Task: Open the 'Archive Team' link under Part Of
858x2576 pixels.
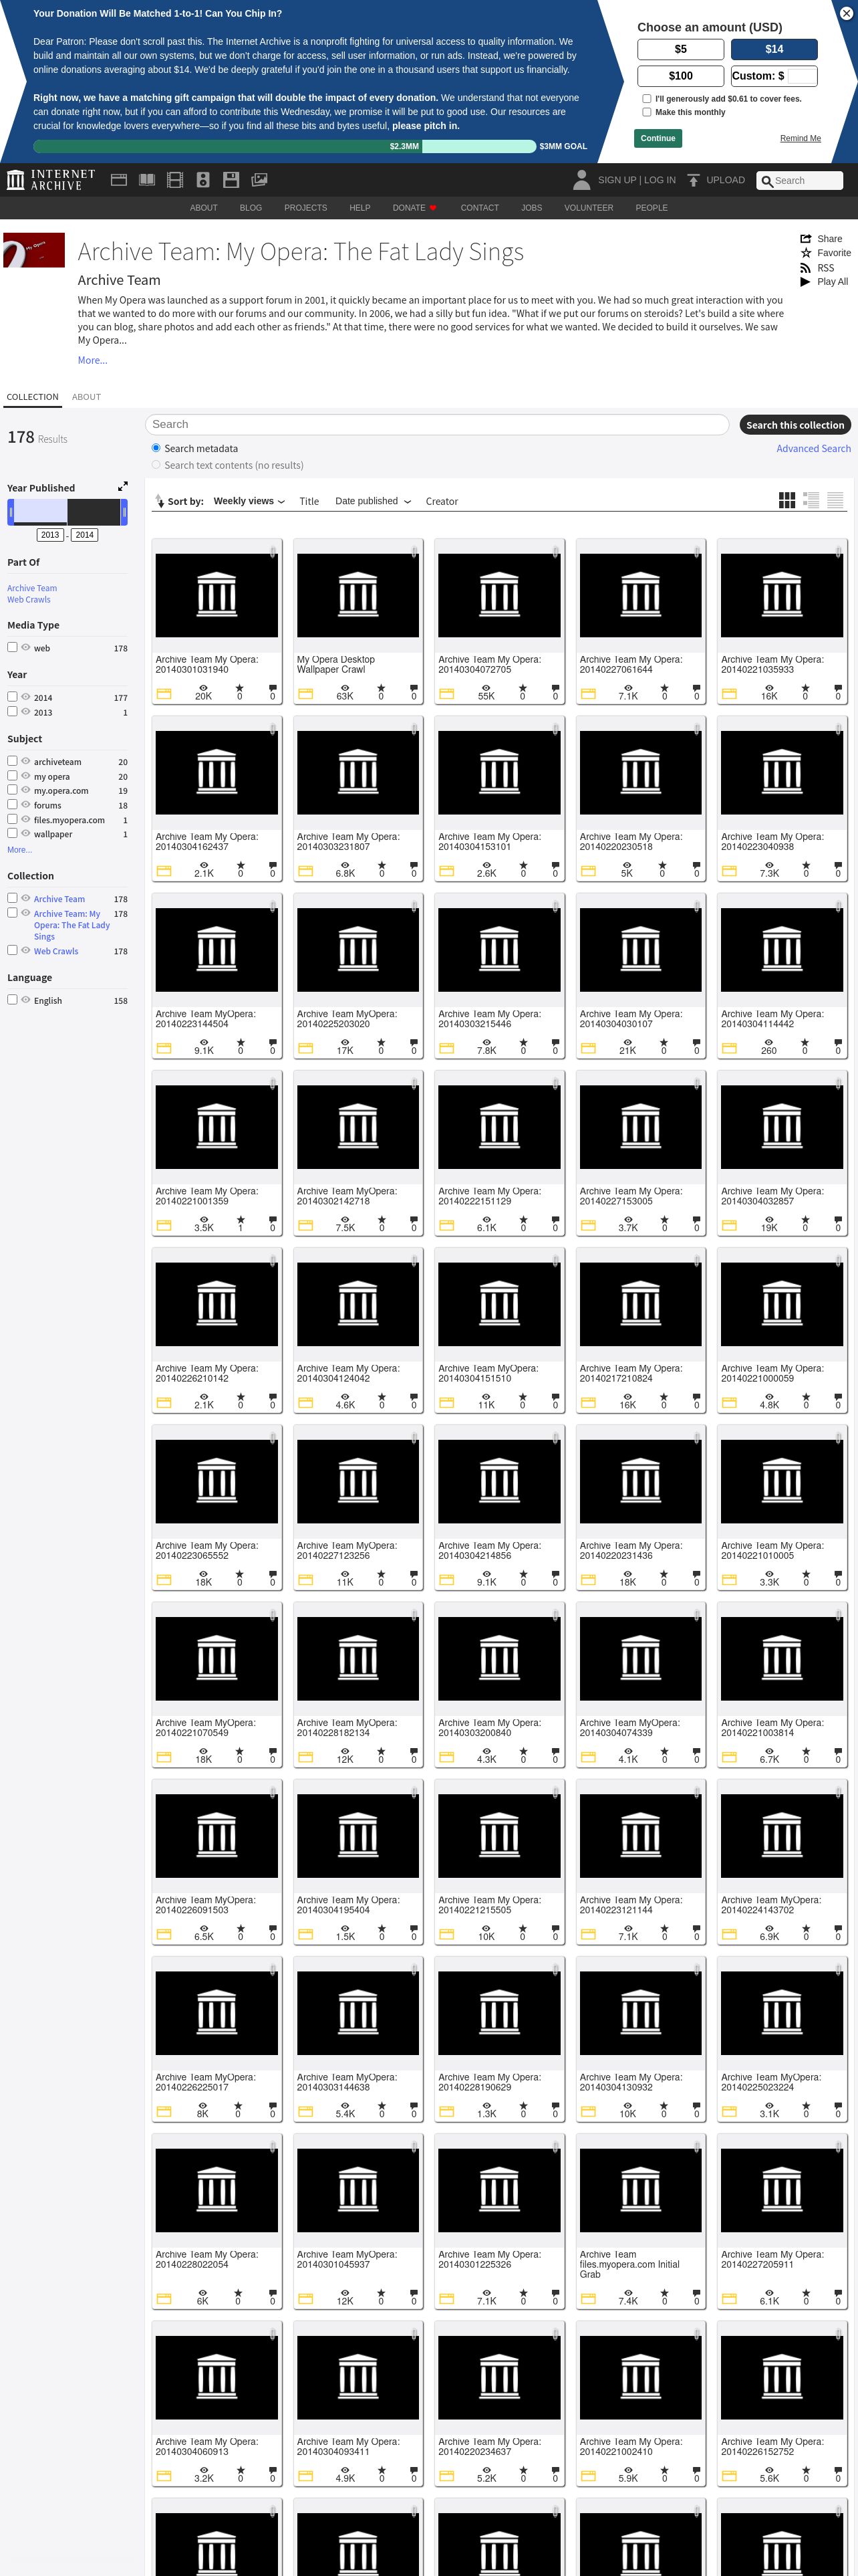Action: [32, 588]
